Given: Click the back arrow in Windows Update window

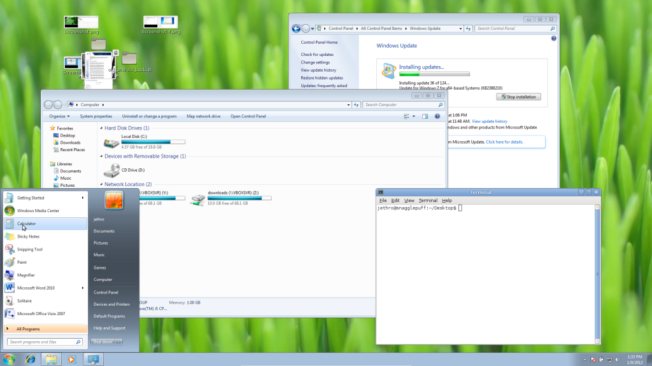Looking at the screenshot, I should point(296,29).
